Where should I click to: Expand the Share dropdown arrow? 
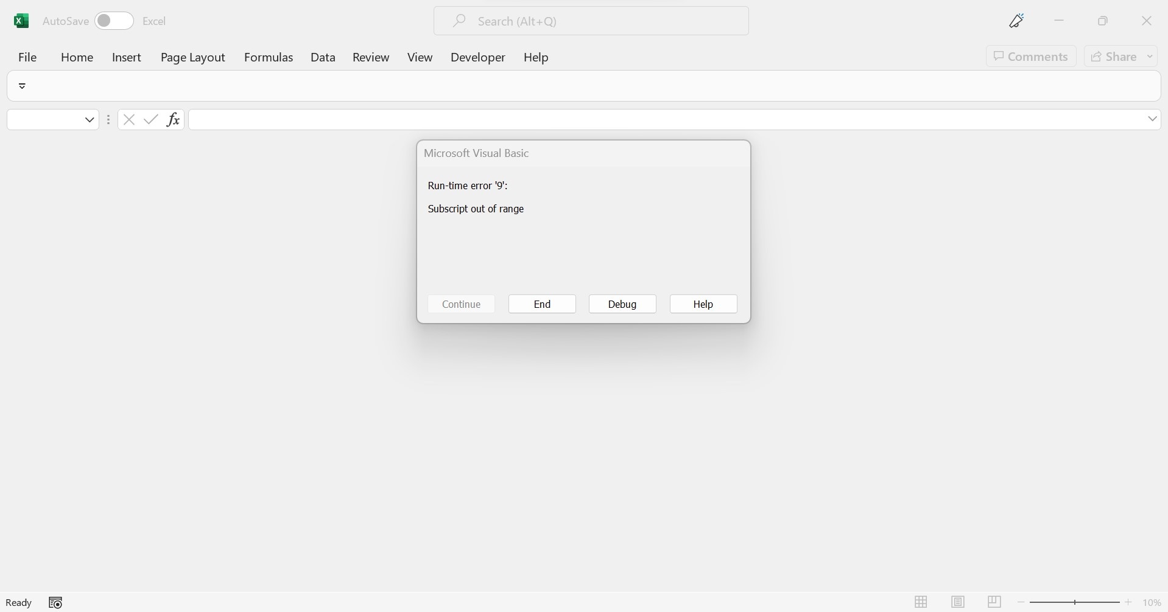(1150, 57)
